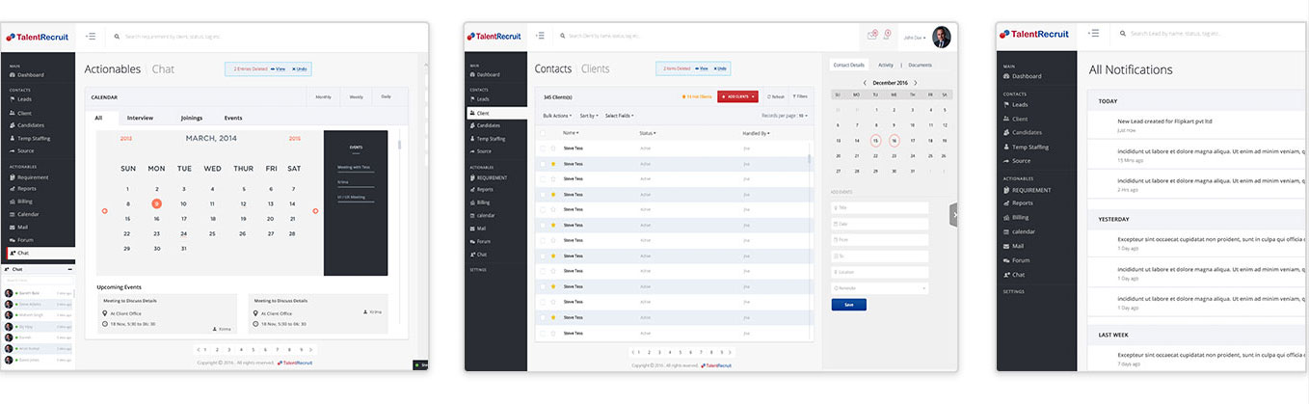This screenshot has width=1309, height=404.
Task: Click the Clients table vertical scrollbar
Action: [x=810, y=160]
